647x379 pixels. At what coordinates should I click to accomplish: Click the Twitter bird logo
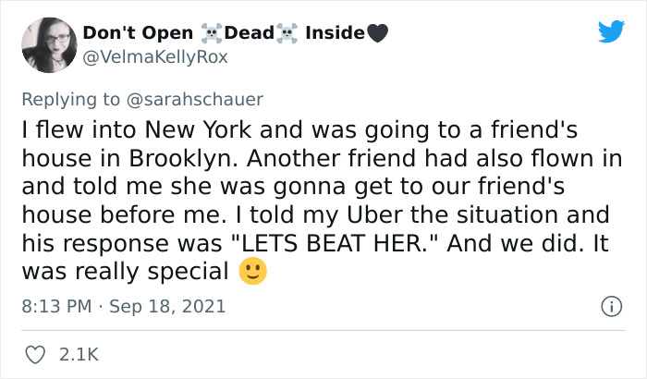pyautogui.click(x=611, y=31)
